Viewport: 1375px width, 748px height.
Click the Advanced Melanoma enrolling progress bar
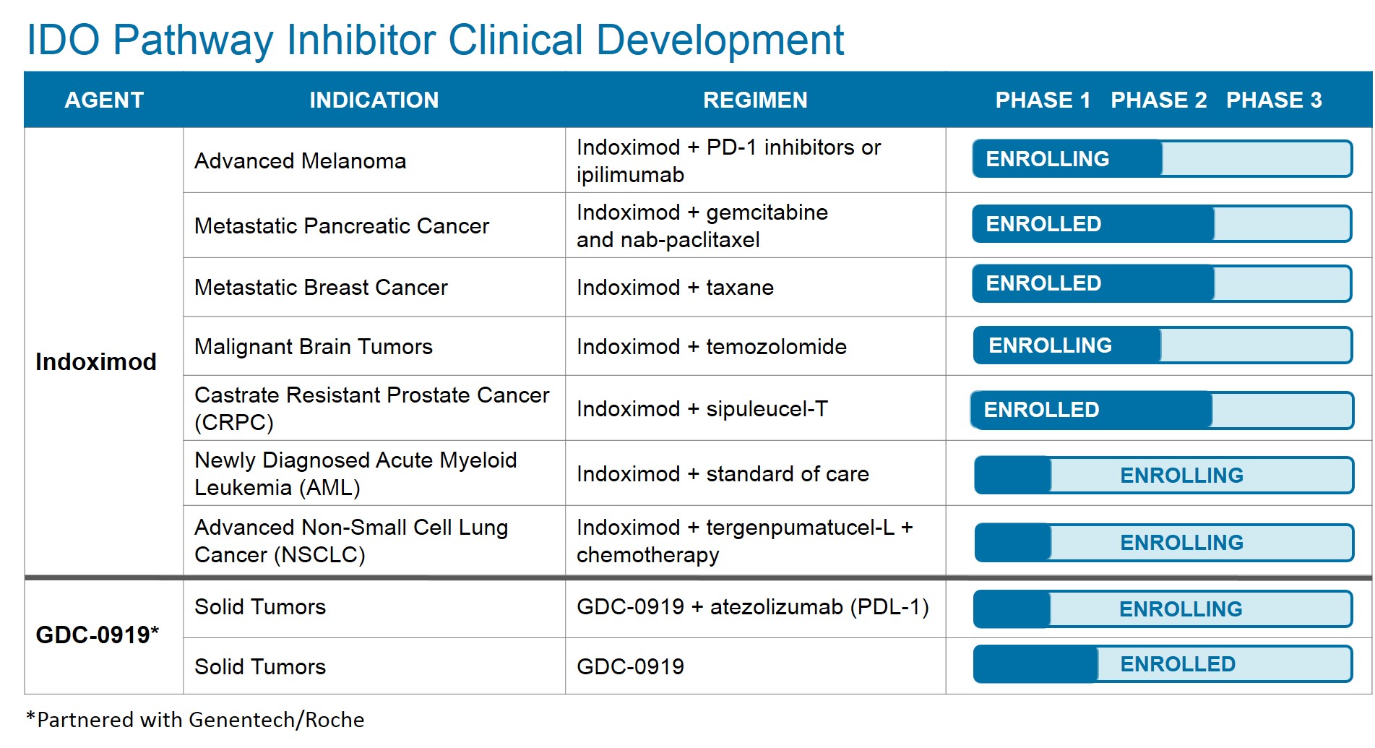tap(1162, 159)
